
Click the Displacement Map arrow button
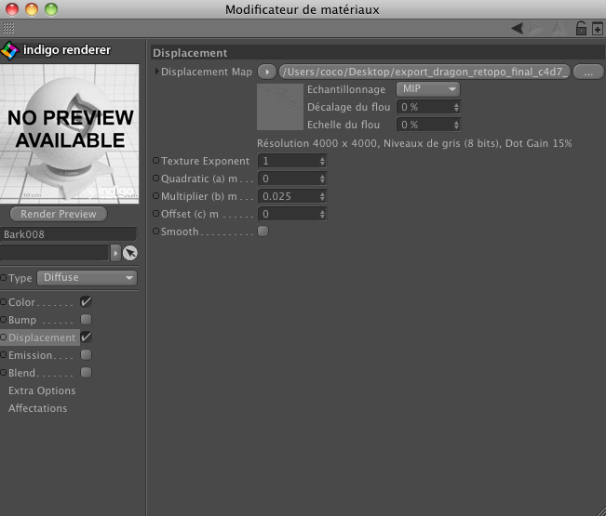click(266, 72)
